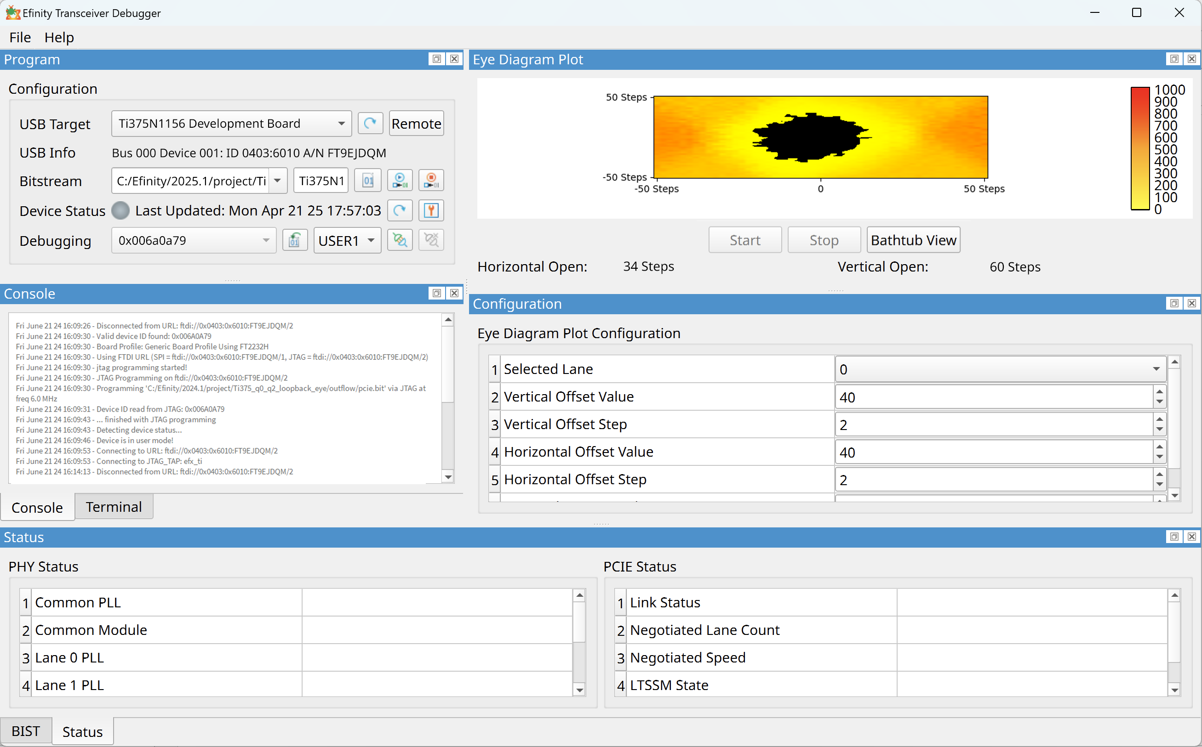This screenshot has width=1202, height=747.
Task: Click the icon next to the Debugging ID
Action: coord(295,241)
